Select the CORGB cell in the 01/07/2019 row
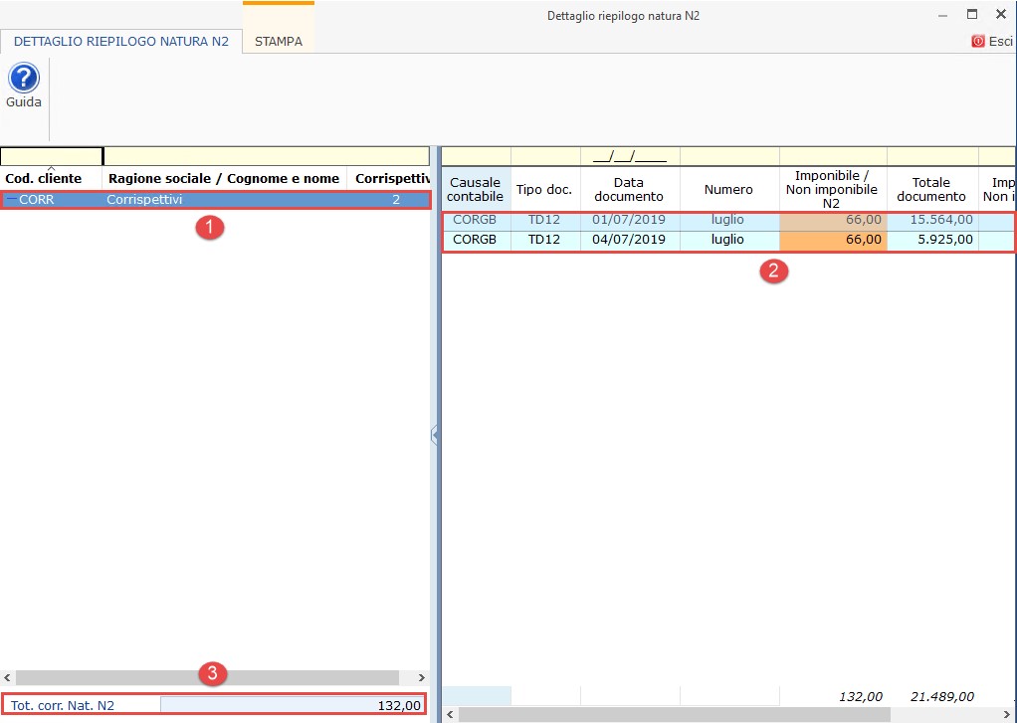This screenshot has width=1017, height=723. point(476,220)
